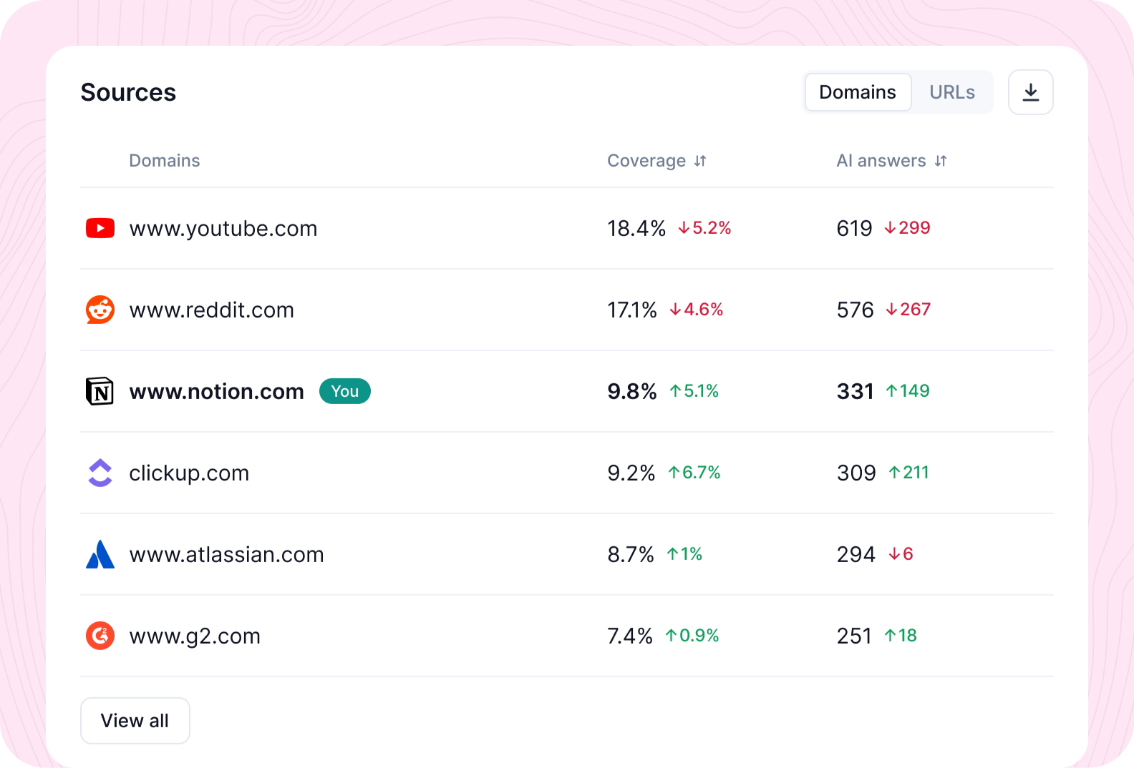Click Notion AI answers value 331

(x=856, y=391)
